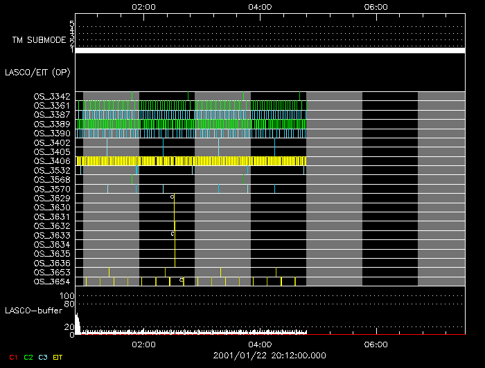The width and height of the screenshot is (485, 368).
Task: Click the C3 legend label
Action: [x=44, y=357]
